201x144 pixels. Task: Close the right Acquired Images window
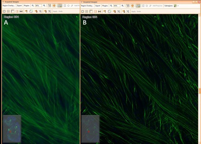(x=199, y=2)
